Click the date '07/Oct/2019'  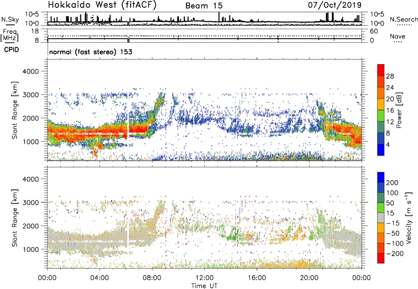click(335, 5)
